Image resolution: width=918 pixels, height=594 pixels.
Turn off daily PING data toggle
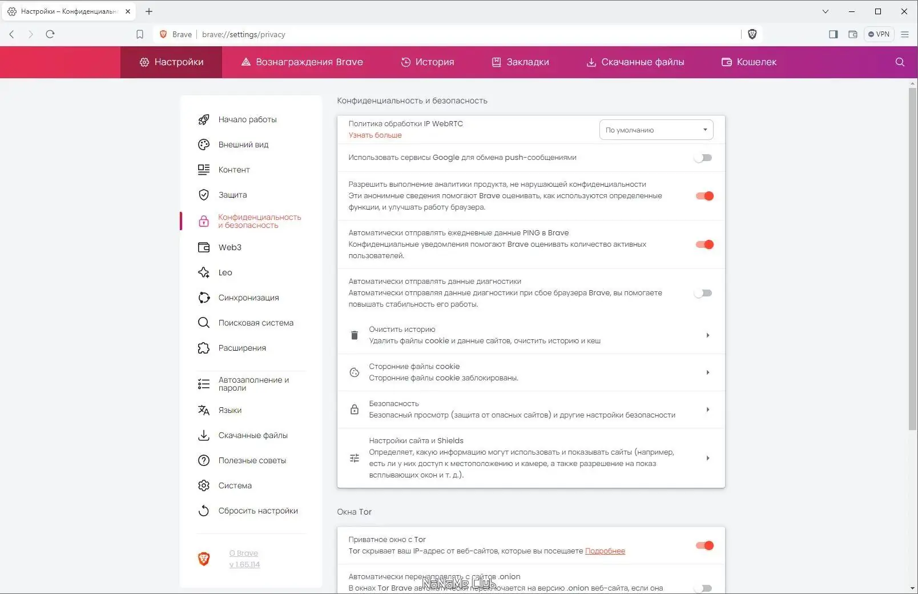click(704, 244)
